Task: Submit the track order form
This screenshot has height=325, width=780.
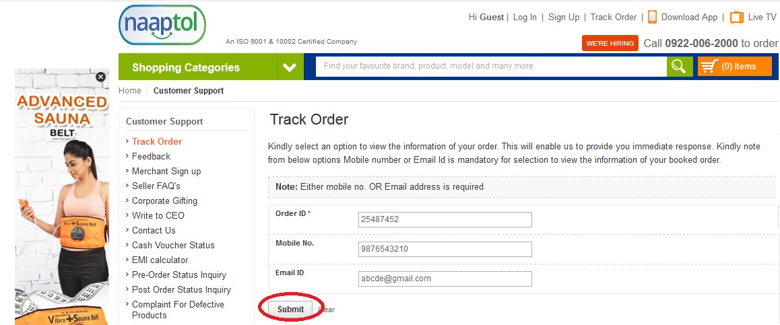Action: pos(290,309)
